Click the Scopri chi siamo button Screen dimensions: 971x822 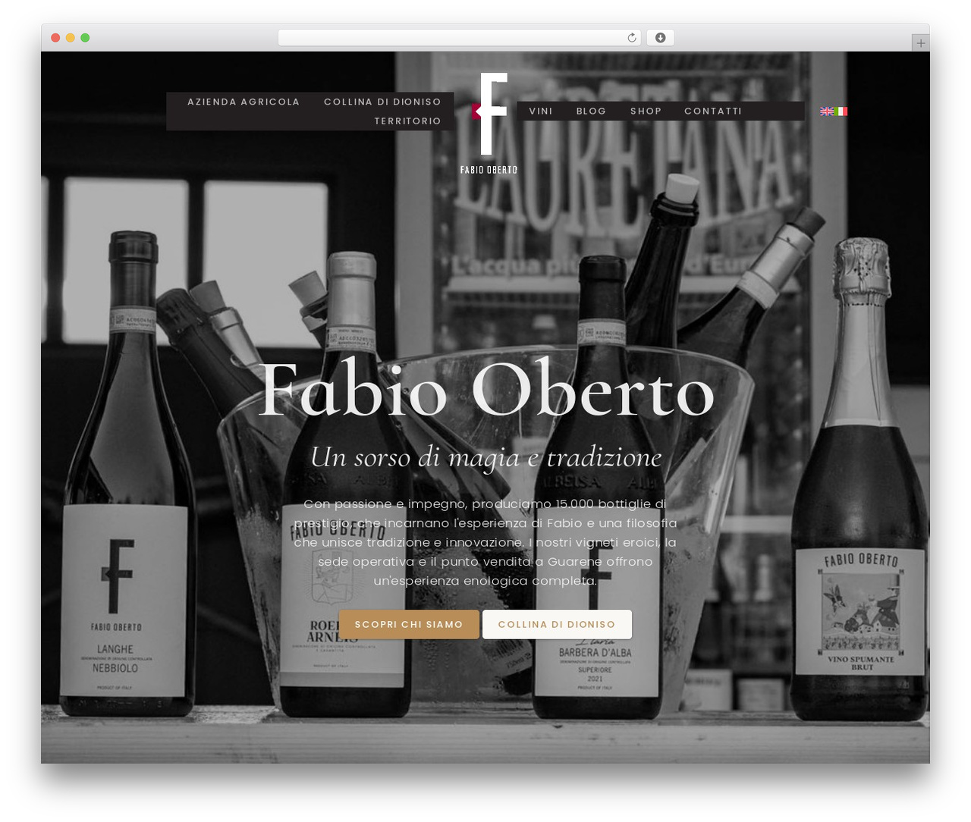coord(409,624)
